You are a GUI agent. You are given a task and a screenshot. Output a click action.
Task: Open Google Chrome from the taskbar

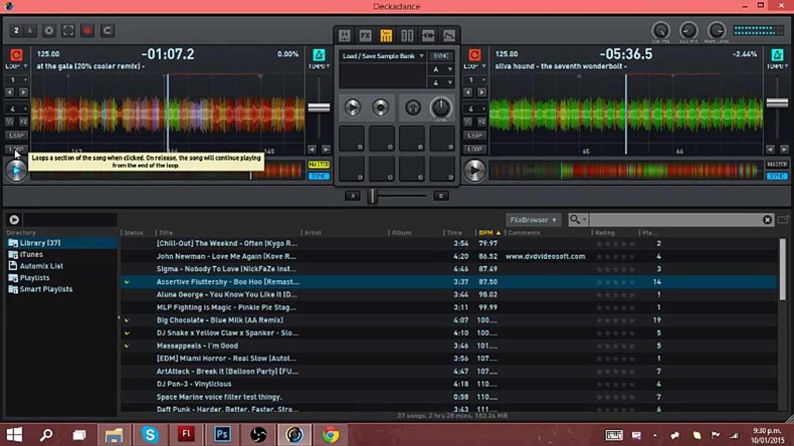331,435
